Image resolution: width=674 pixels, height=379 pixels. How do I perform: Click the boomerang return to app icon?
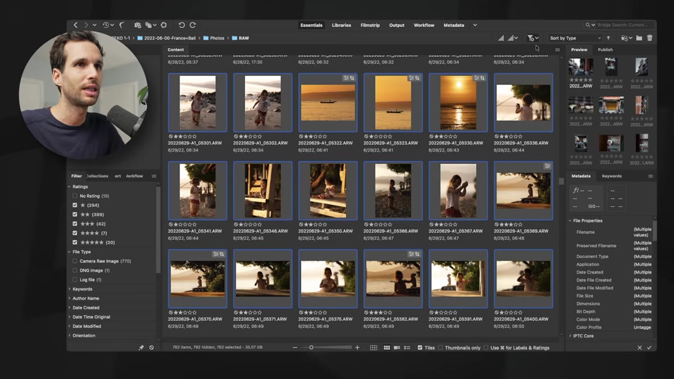122,25
